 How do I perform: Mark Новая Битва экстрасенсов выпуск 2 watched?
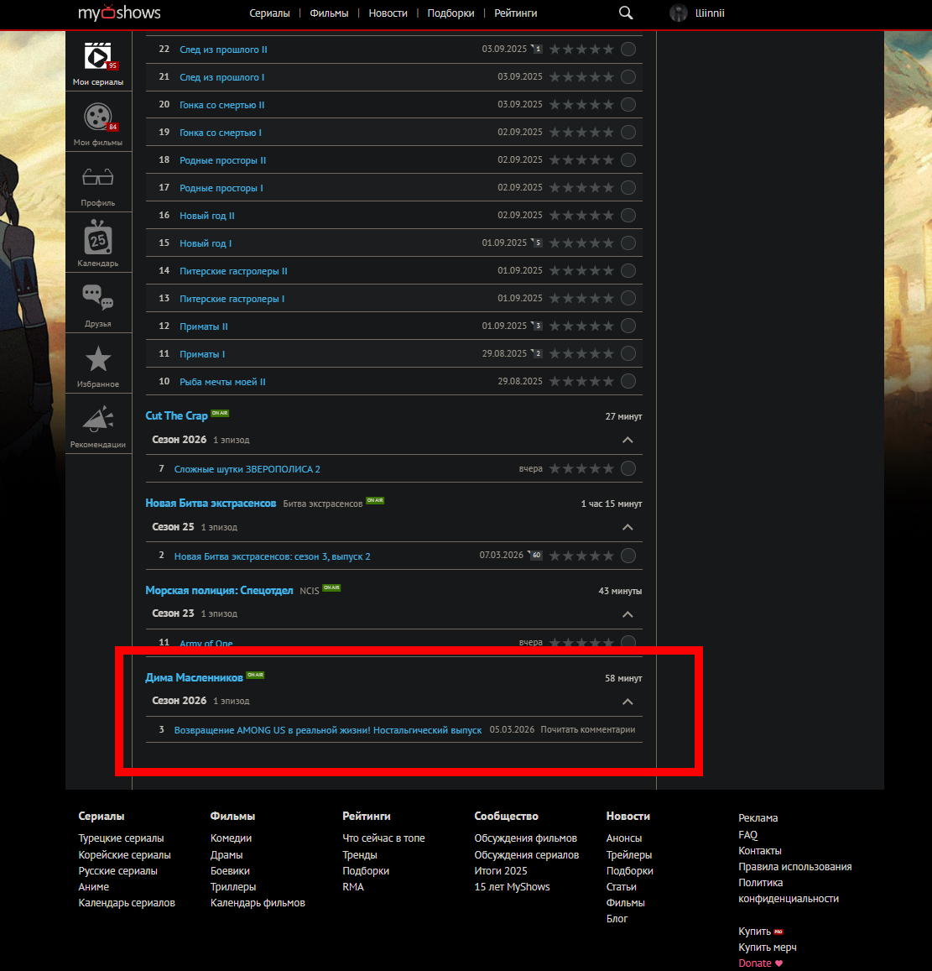627,556
